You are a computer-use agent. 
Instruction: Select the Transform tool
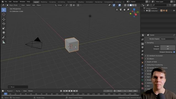(x=4, y=32)
